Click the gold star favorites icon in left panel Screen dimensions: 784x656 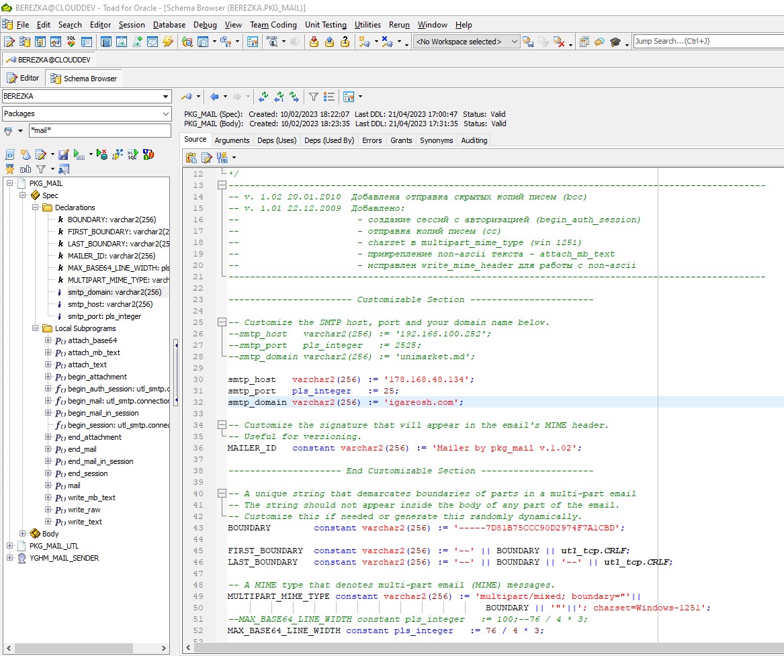[9, 169]
